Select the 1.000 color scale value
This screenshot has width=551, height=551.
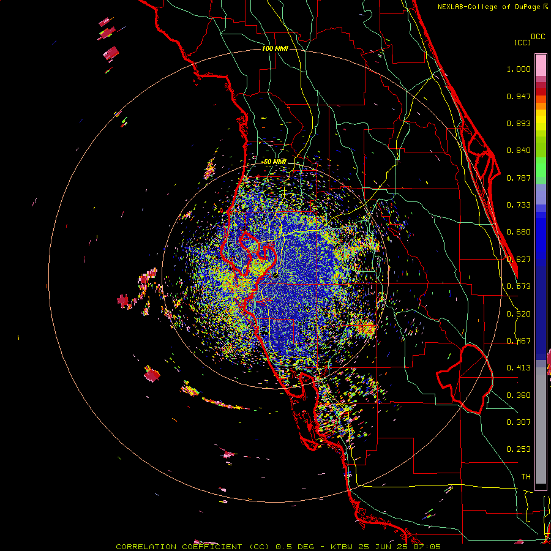pyautogui.click(x=519, y=69)
